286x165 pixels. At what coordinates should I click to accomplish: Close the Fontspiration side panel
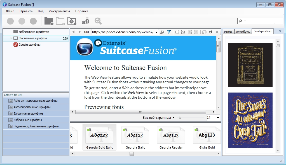280,31
